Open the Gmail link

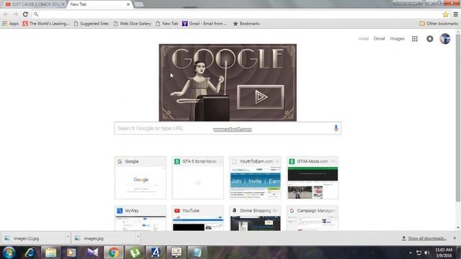point(379,38)
